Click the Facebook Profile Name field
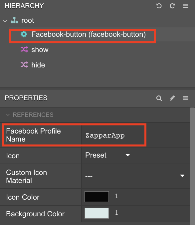The height and width of the screenshot is (225, 195). 113,135
